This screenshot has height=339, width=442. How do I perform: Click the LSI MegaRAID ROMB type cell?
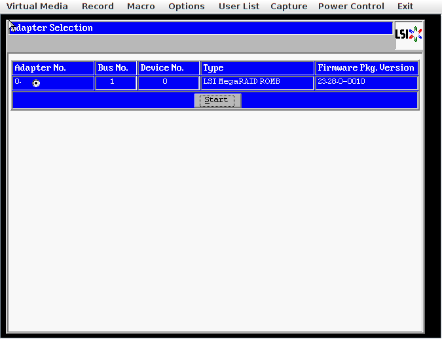pos(257,83)
